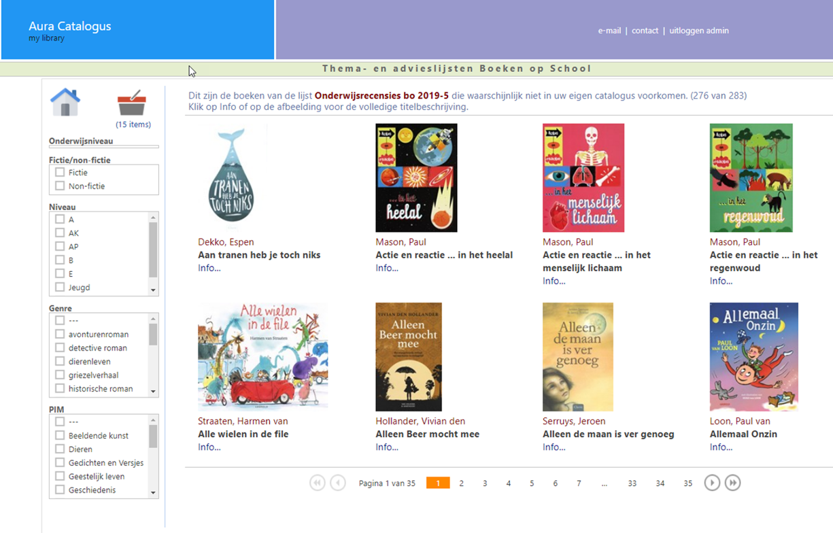Click the regenwoud book cover

tap(751, 177)
